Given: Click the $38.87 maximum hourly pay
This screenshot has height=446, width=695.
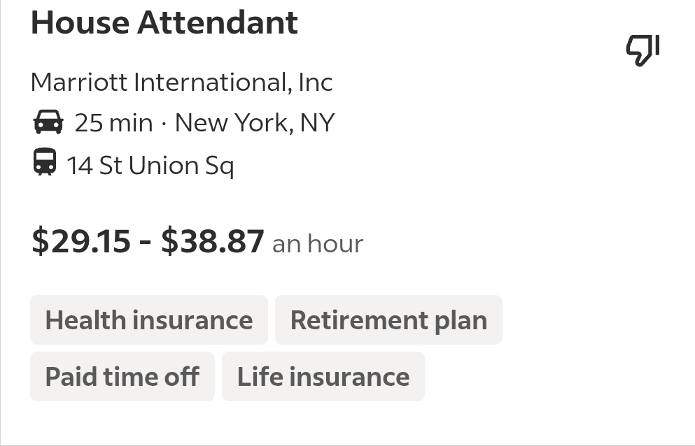Looking at the screenshot, I should [213, 241].
